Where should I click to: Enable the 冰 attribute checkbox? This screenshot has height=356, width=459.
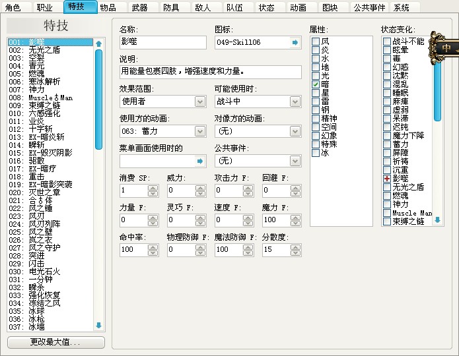click(316, 153)
